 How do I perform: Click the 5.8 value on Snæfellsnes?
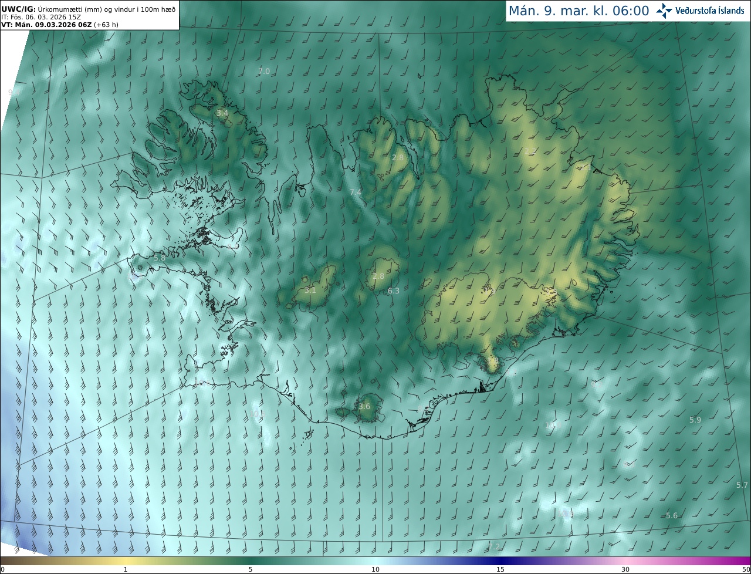click(159, 258)
